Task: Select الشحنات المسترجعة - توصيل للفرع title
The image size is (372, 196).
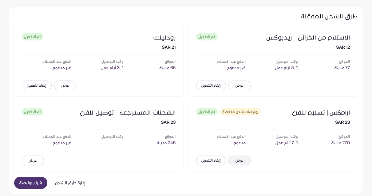Action: coord(127,113)
